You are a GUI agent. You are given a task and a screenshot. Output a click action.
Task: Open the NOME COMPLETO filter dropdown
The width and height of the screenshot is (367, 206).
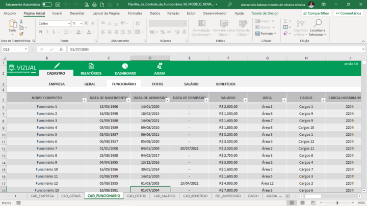84,100
